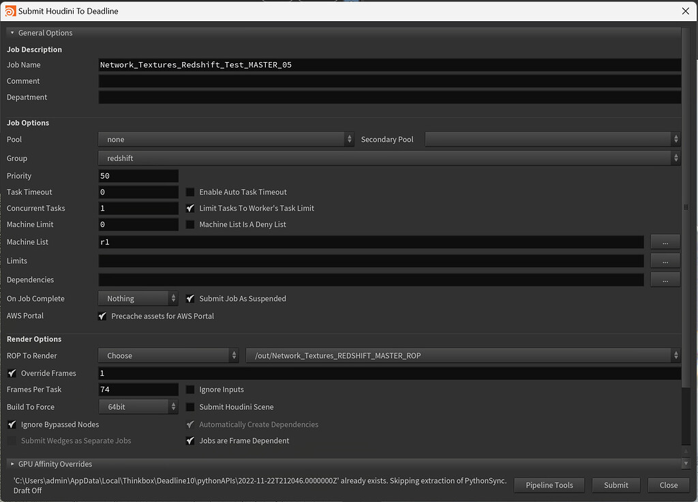Viewport: 698px width, 502px height.
Task: Enable Auto Task Timeout
Action: pyautogui.click(x=189, y=192)
